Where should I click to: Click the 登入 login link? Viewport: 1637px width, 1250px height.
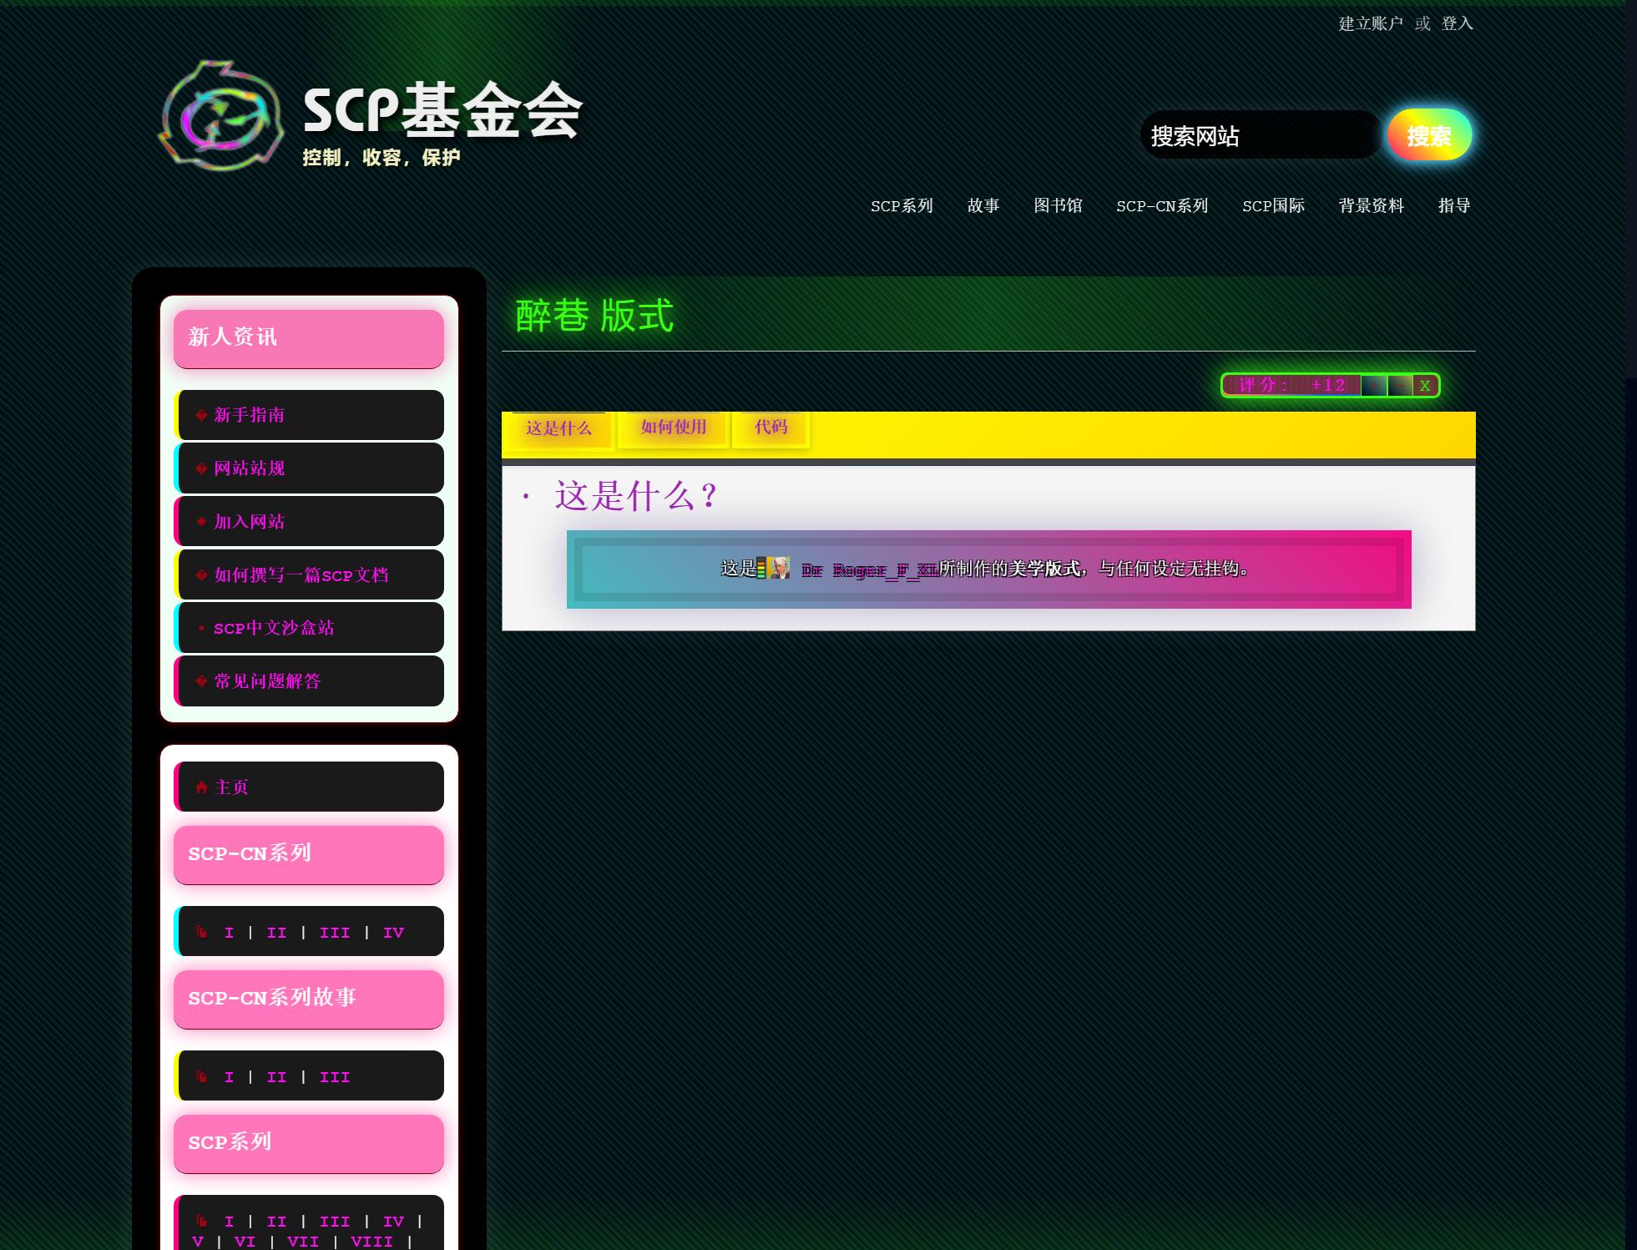1457,23
